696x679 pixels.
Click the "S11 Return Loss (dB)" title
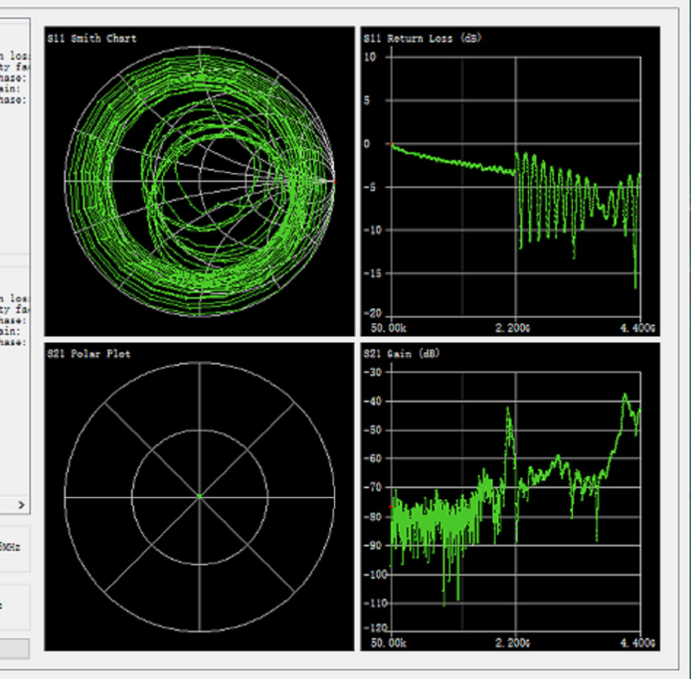pyautogui.click(x=423, y=39)
